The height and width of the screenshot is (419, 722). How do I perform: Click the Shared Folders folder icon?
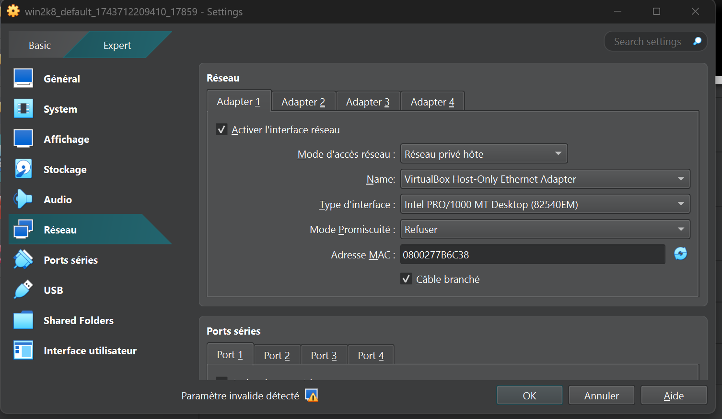(23, 320)
